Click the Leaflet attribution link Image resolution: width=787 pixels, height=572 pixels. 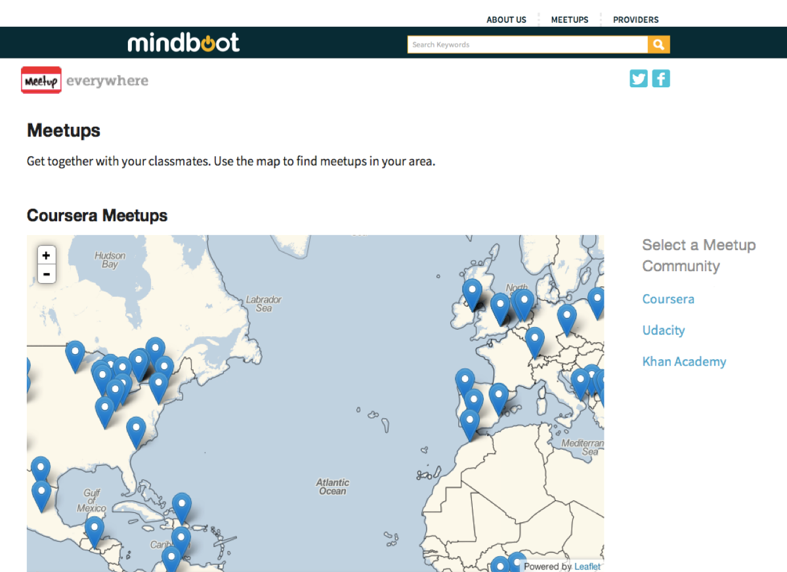click(587, 567)
